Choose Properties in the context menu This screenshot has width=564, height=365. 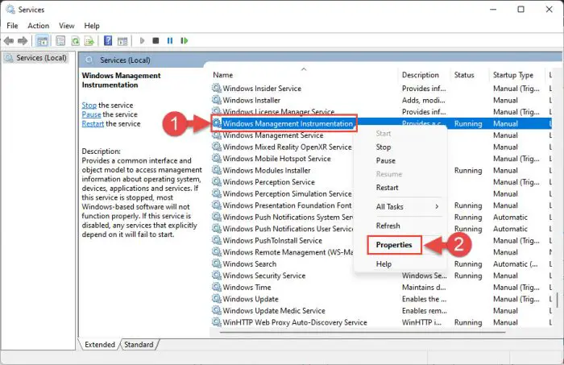[x=394, y=245]
